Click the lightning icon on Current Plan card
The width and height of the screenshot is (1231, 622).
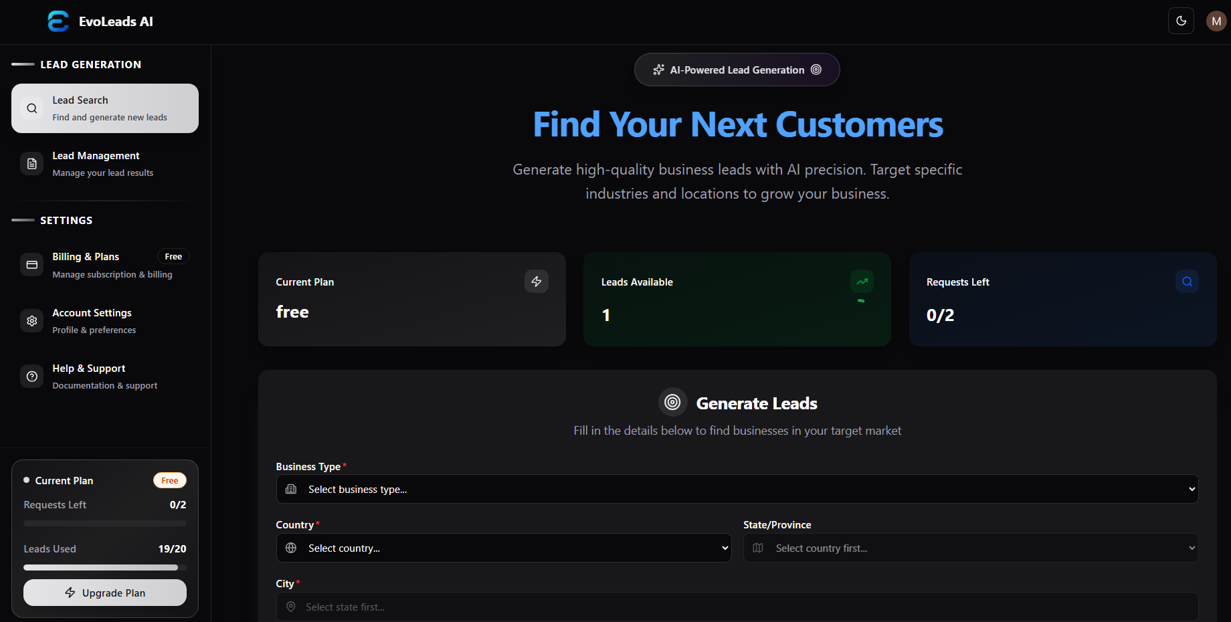pyautogui.click(x=536, y=281)
